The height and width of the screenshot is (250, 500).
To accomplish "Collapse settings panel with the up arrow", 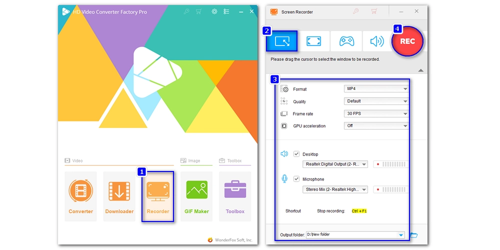I will coord(421,70).
